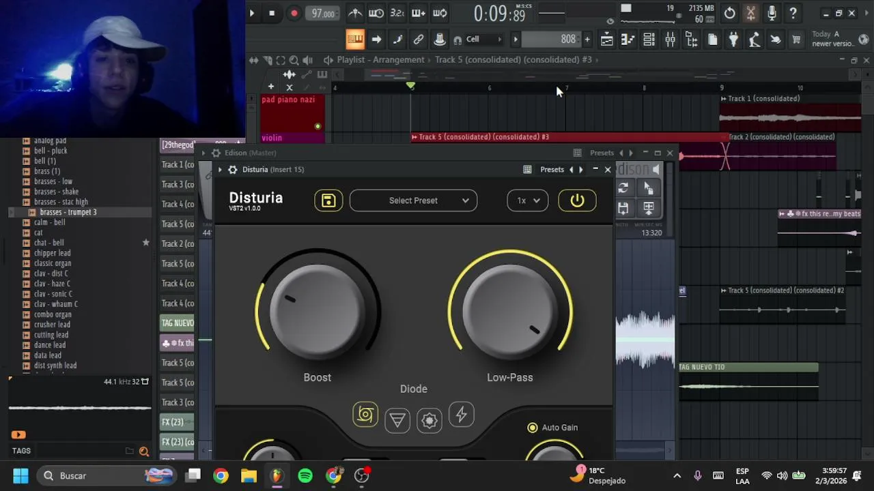
Task: Click one-click audio recording microphone icon
Action: click(772, 13)
